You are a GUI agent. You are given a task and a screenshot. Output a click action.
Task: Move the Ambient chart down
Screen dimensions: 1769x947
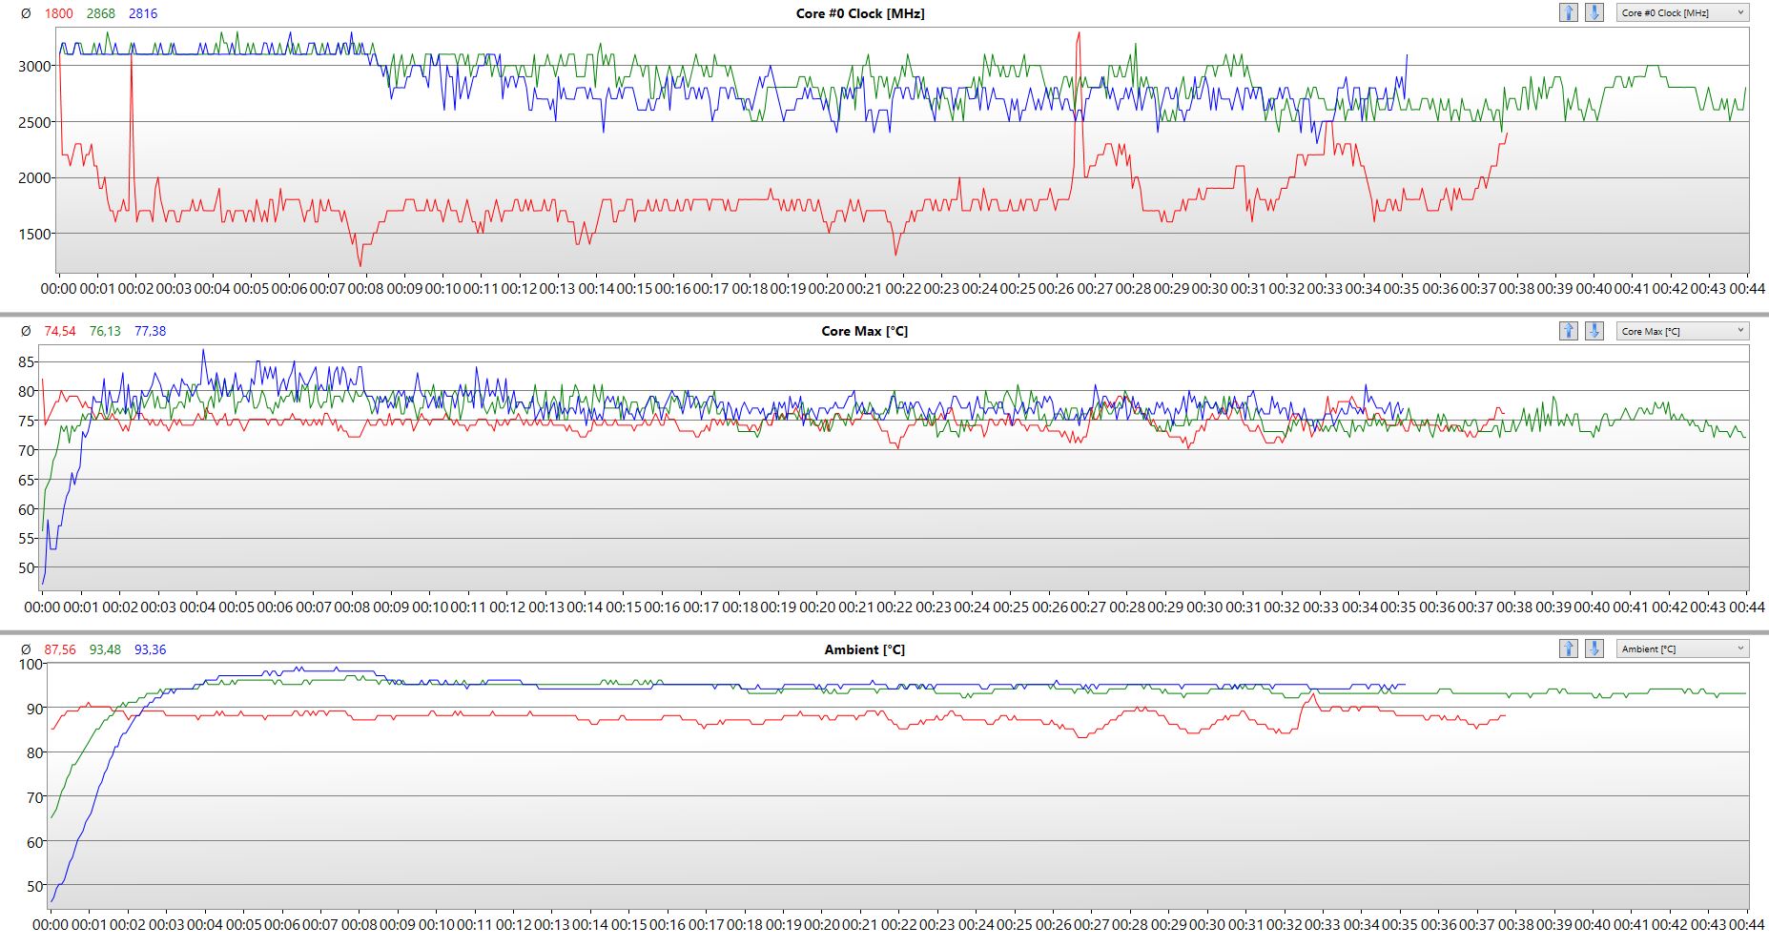(x=1594, y=648)
